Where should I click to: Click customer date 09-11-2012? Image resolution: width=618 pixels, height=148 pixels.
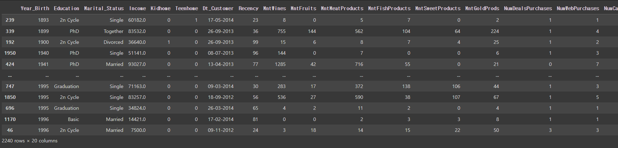(x=221, y=130)
